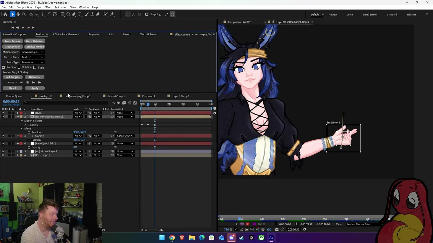Select the Brush tool
The width and height of the screenshot is (433, 243).
coord(87,14)
